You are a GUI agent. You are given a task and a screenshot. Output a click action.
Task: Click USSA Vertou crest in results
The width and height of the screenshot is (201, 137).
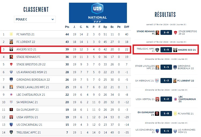[x=158, y=99]
